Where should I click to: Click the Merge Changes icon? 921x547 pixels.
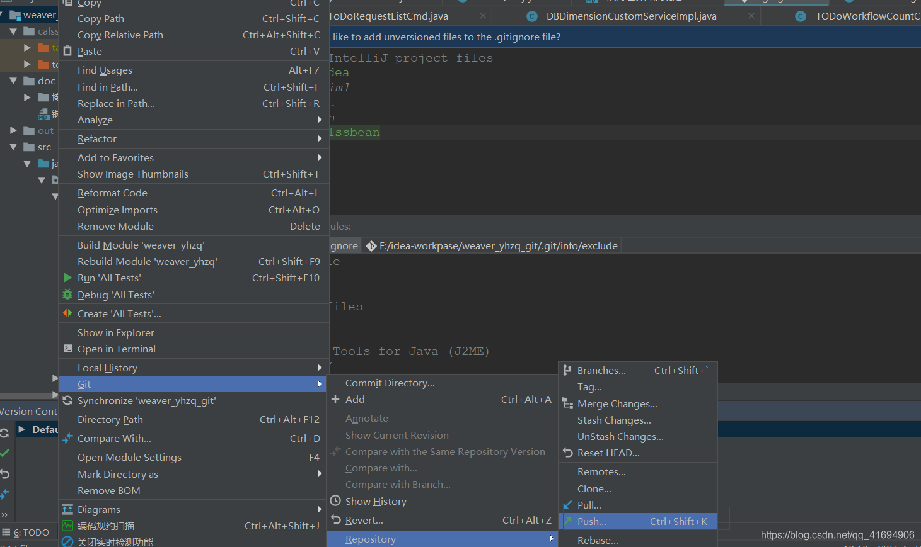coord(567,403)
